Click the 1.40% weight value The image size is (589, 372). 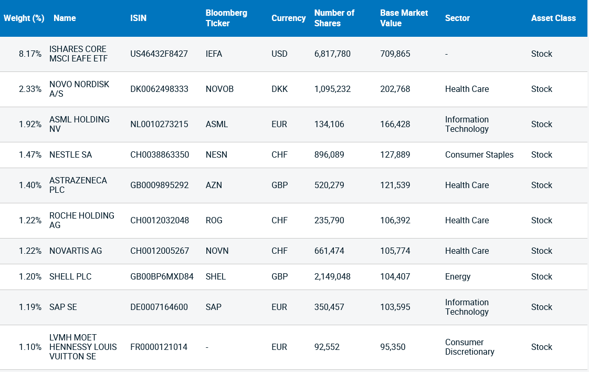(30, 185)
